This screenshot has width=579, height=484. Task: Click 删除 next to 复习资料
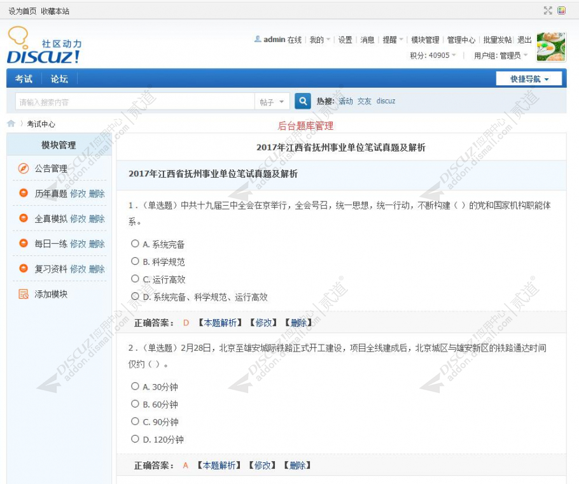(x=97, y=269)
